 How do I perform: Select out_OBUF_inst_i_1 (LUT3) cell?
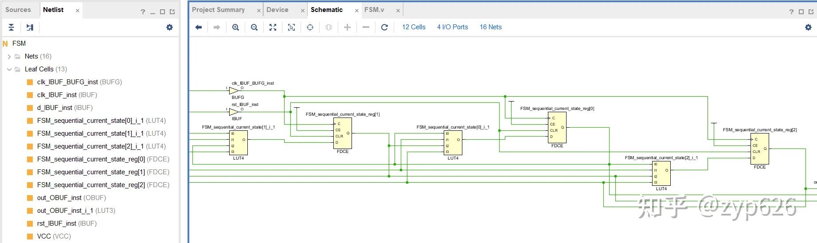click(76, 211)
